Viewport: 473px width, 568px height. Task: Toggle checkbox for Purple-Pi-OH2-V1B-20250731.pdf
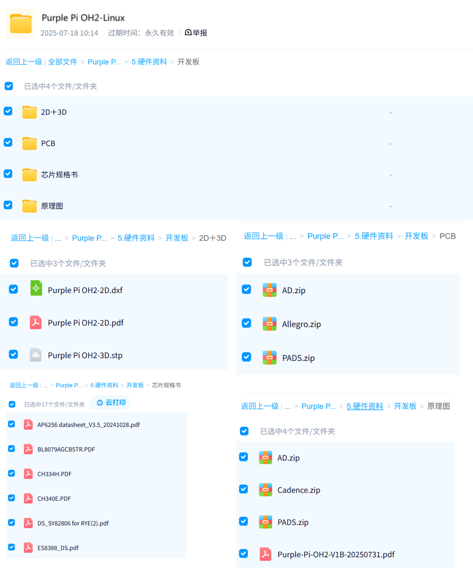click(244, 554)
